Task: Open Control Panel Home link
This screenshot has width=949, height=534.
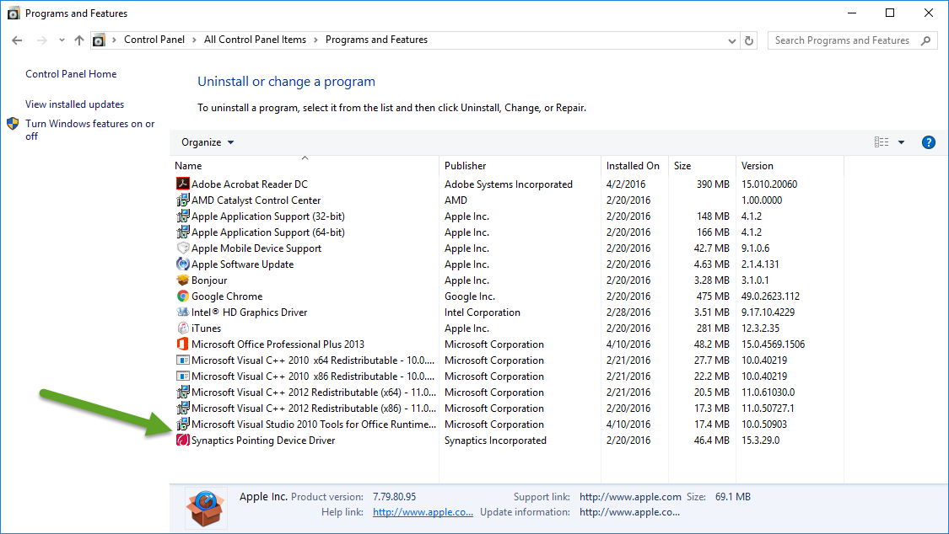Action: pos(71,73)
